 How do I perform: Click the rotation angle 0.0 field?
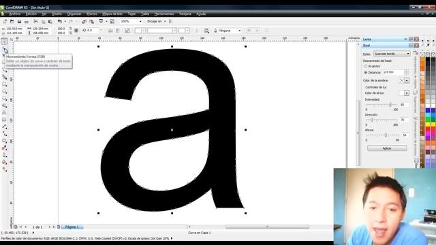coord(93,31)
